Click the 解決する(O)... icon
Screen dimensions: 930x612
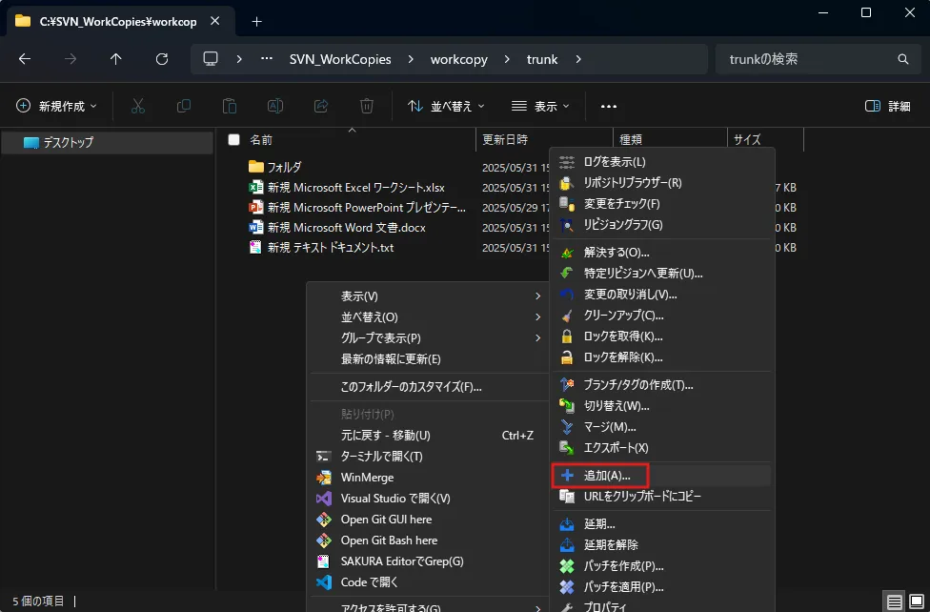[x=567, y=253]
